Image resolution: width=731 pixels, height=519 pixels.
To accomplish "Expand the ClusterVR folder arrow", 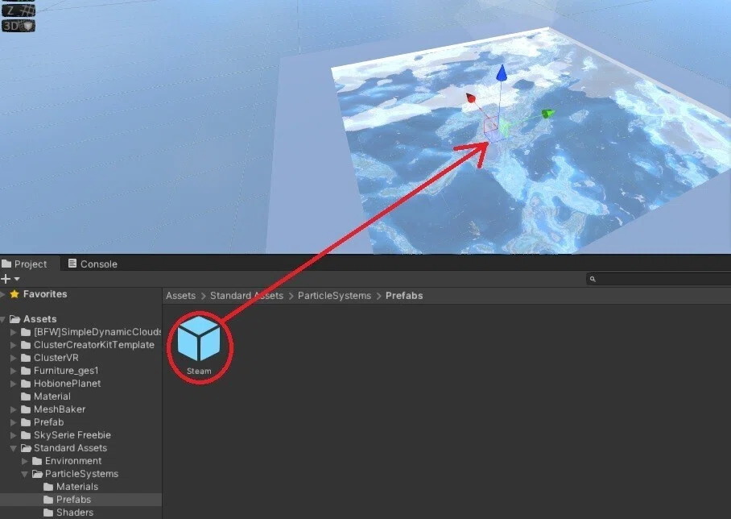I will click(14, 358).
